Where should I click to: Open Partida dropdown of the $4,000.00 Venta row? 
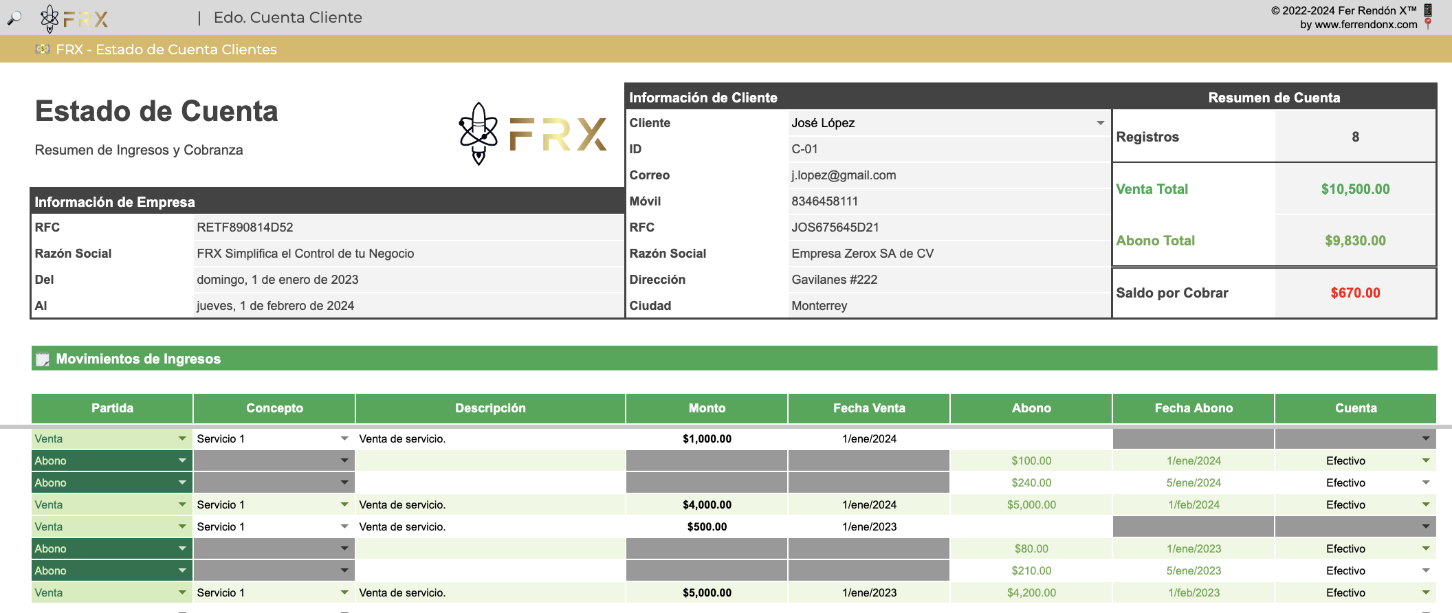[x=182, y=504]
